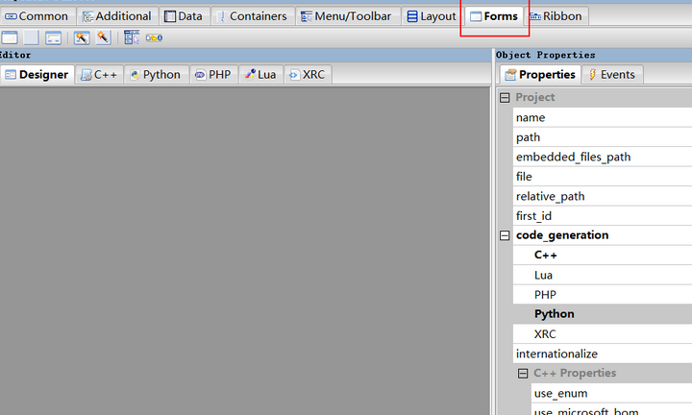Add a Frame form from palette

click(x=10, y=37)
